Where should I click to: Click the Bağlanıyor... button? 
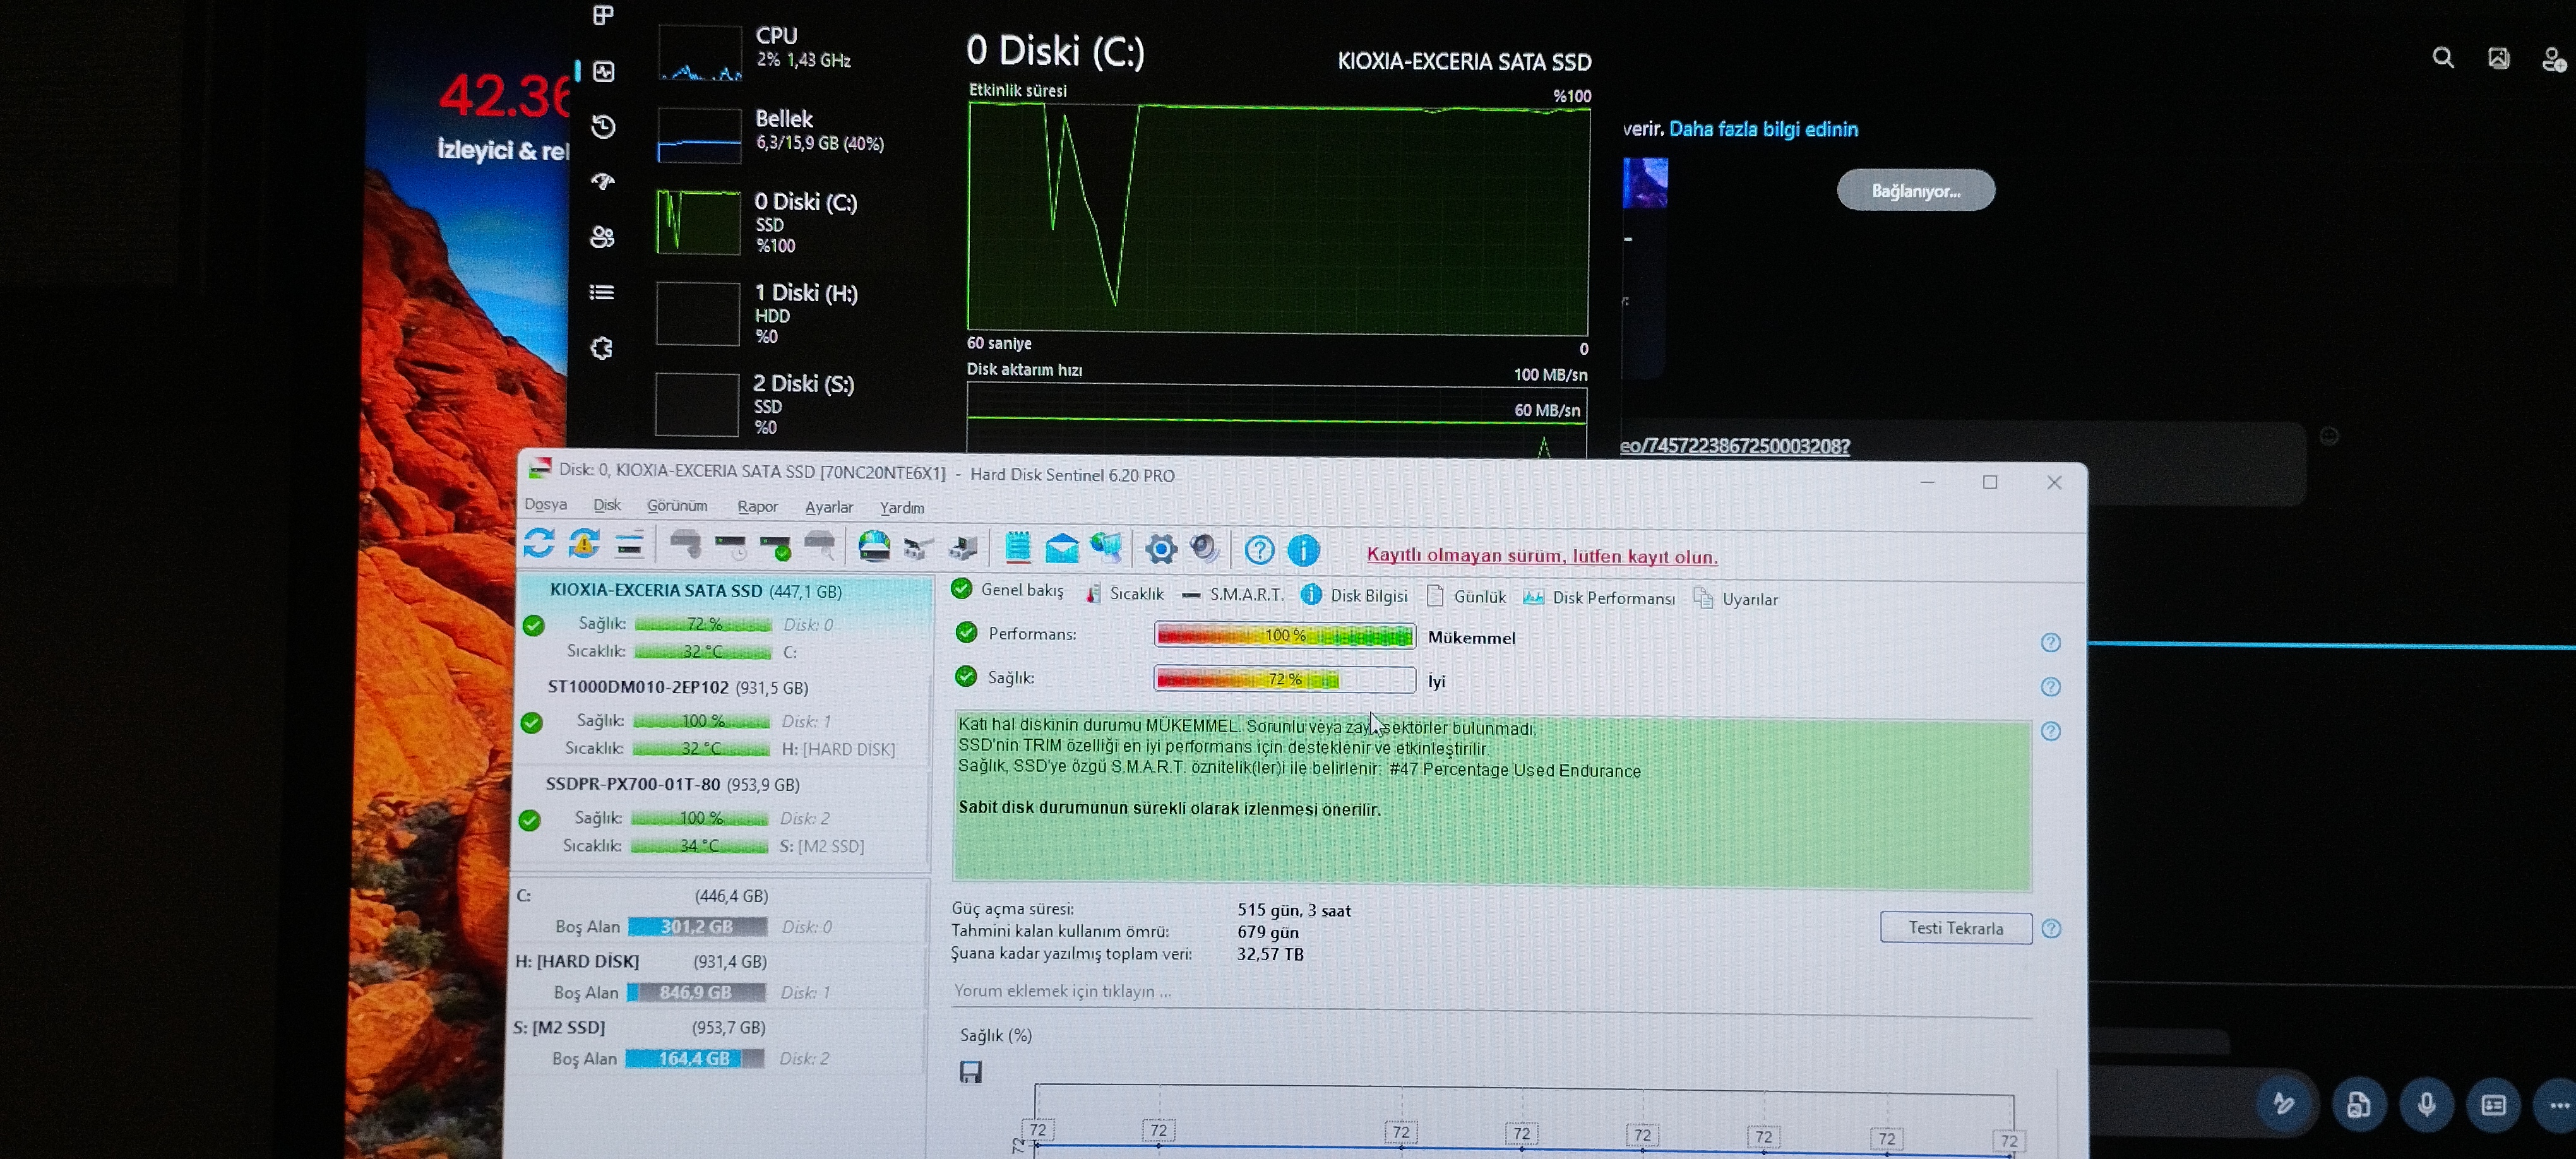point(1915,190)
